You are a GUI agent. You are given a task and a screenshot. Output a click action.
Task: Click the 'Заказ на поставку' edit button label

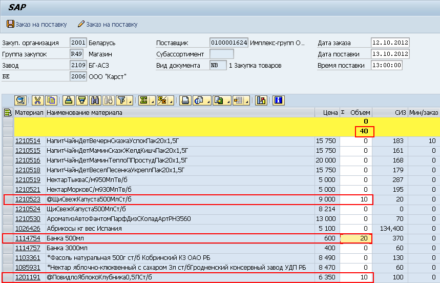[112, 25]
